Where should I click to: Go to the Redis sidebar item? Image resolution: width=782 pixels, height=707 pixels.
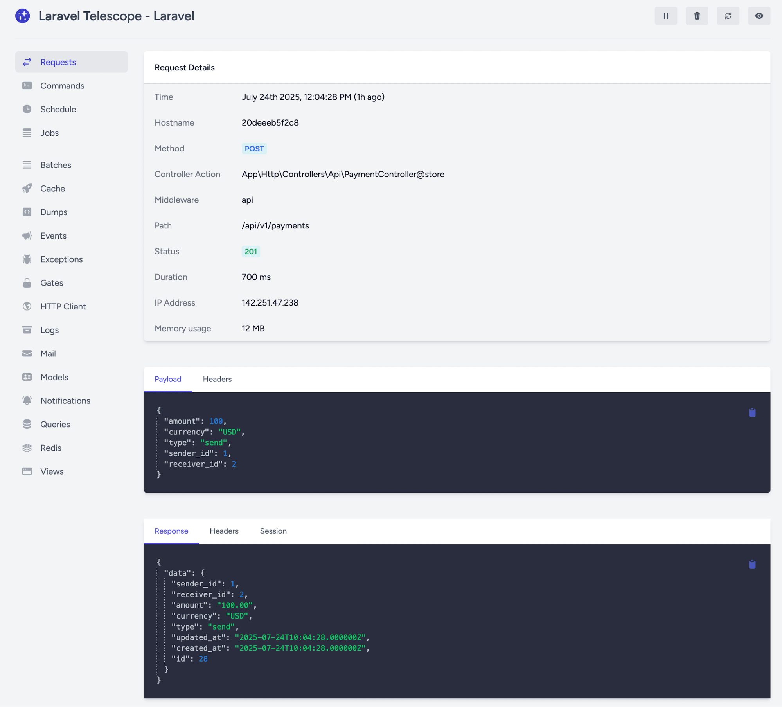coord(51,448)
